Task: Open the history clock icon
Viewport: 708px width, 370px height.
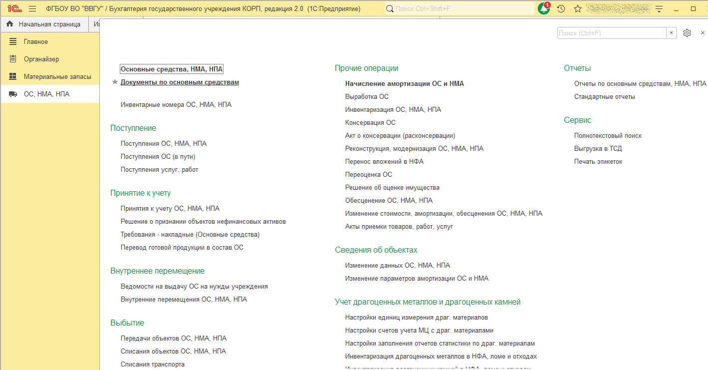Action: [561, 8]
